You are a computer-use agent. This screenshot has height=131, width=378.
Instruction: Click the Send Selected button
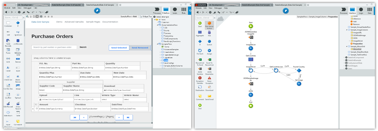pos(119,48)
